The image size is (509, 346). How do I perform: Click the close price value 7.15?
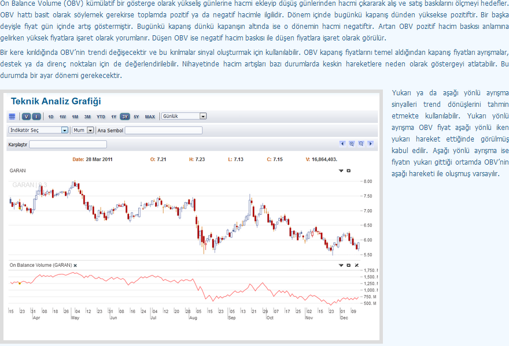coord(278,159)
